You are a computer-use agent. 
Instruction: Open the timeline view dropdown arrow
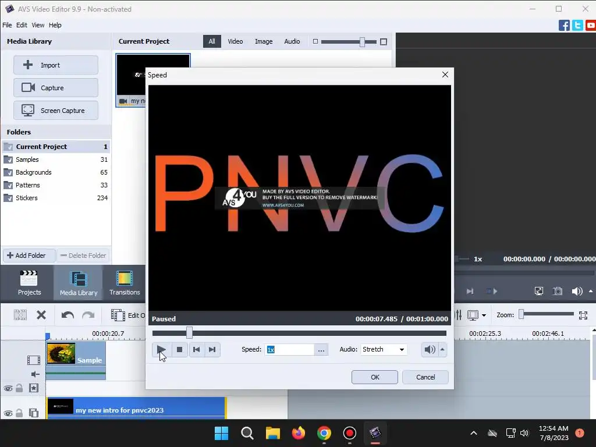coord(484,315)
